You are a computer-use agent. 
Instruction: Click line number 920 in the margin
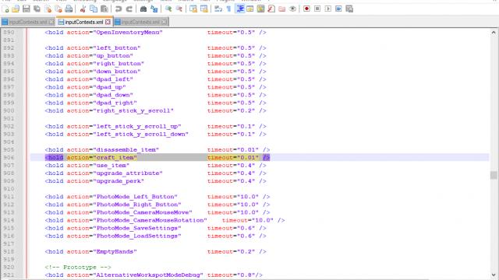pos(9,267)
